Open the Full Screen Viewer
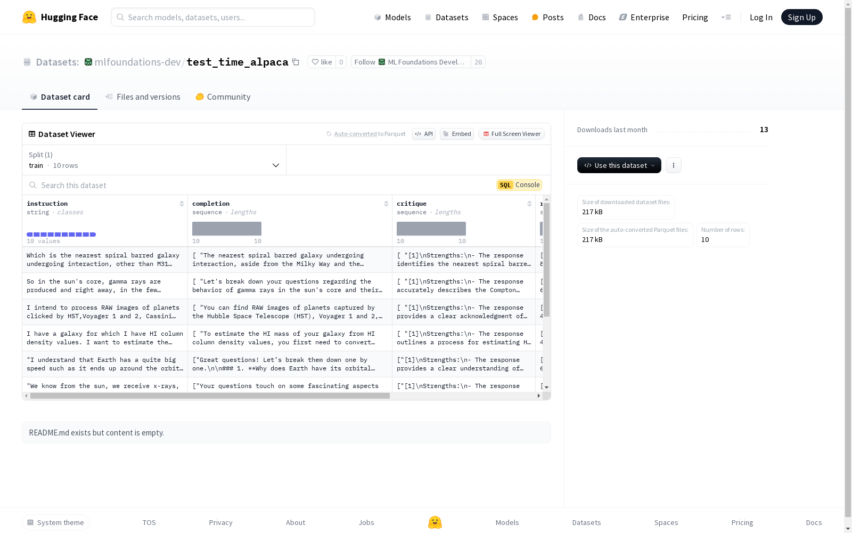852x533 pixels. [512, 134]
